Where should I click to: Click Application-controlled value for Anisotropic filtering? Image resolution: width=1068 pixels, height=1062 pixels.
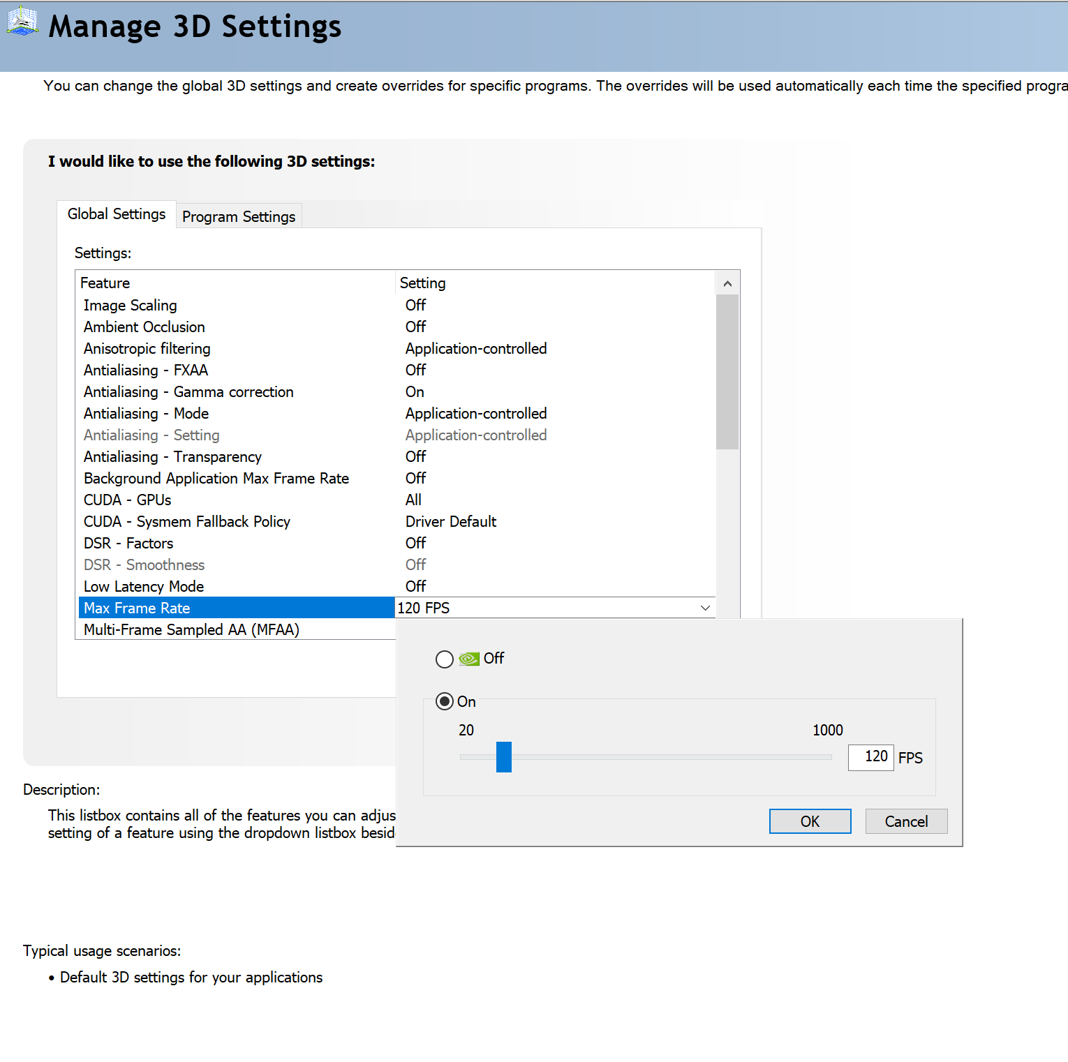click(x=476, y=349)
